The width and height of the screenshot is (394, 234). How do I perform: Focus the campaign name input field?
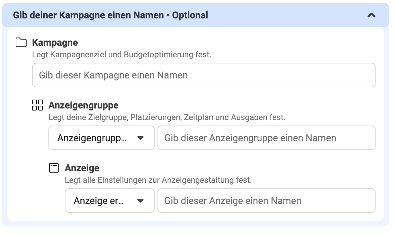click(204, 75)
